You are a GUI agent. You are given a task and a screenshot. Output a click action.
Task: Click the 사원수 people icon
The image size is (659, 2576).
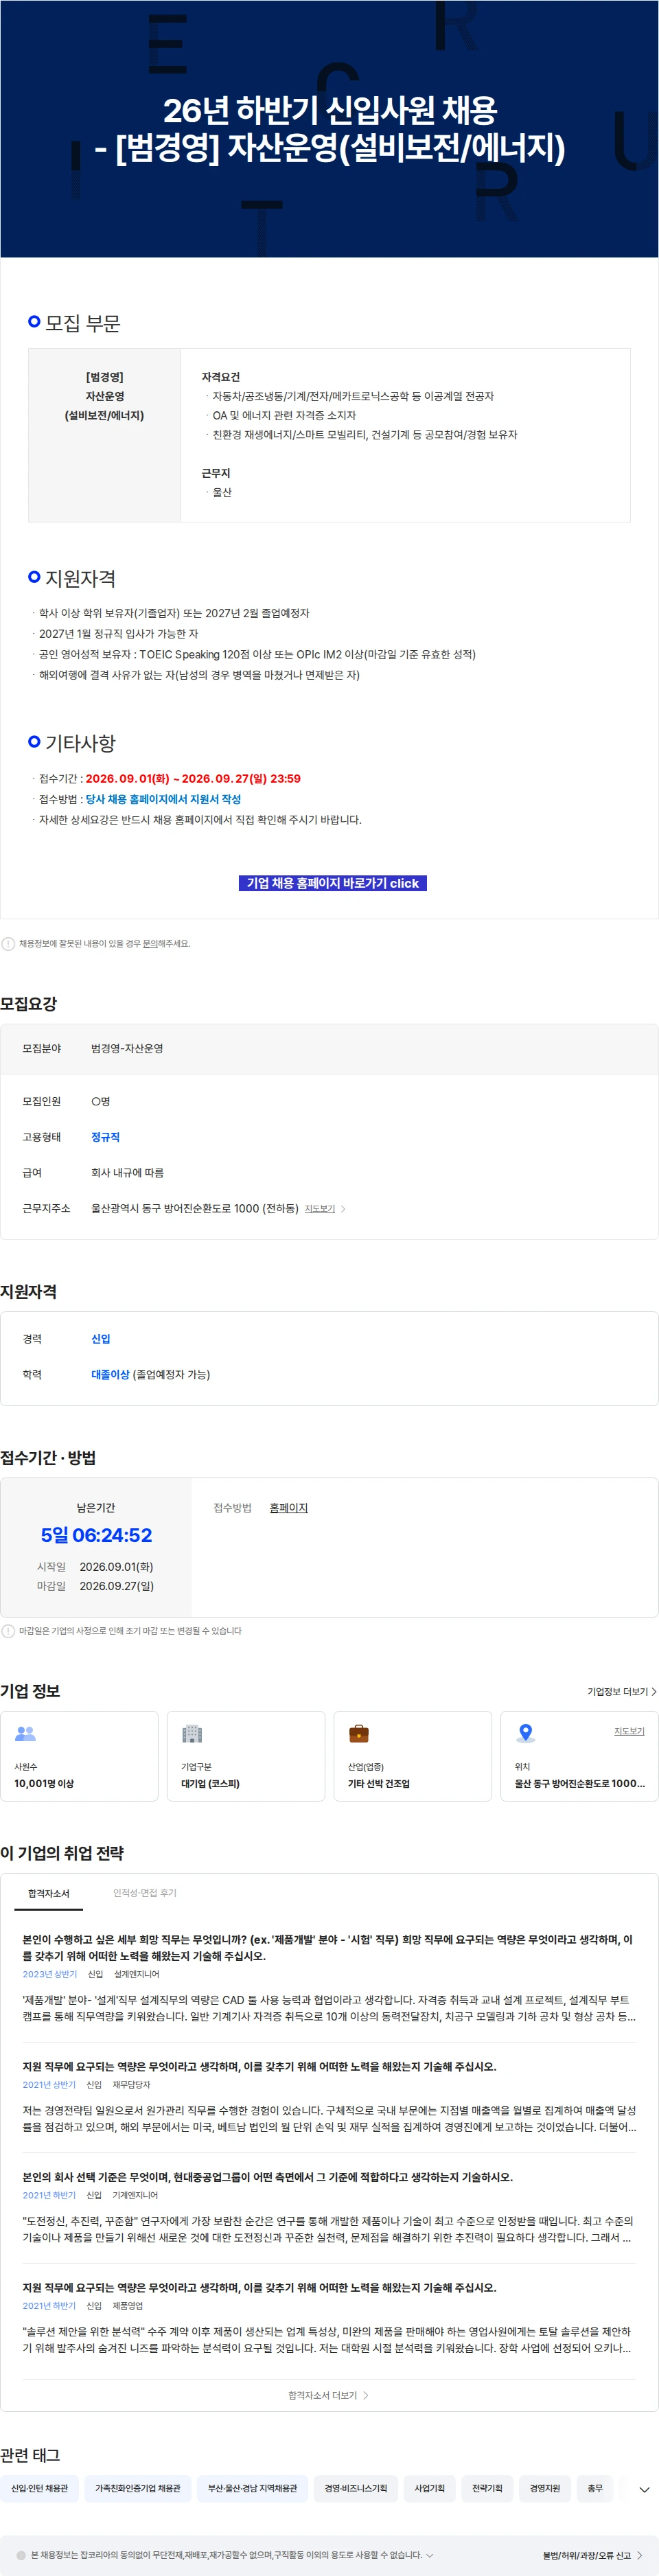[x=26, y=1733]
